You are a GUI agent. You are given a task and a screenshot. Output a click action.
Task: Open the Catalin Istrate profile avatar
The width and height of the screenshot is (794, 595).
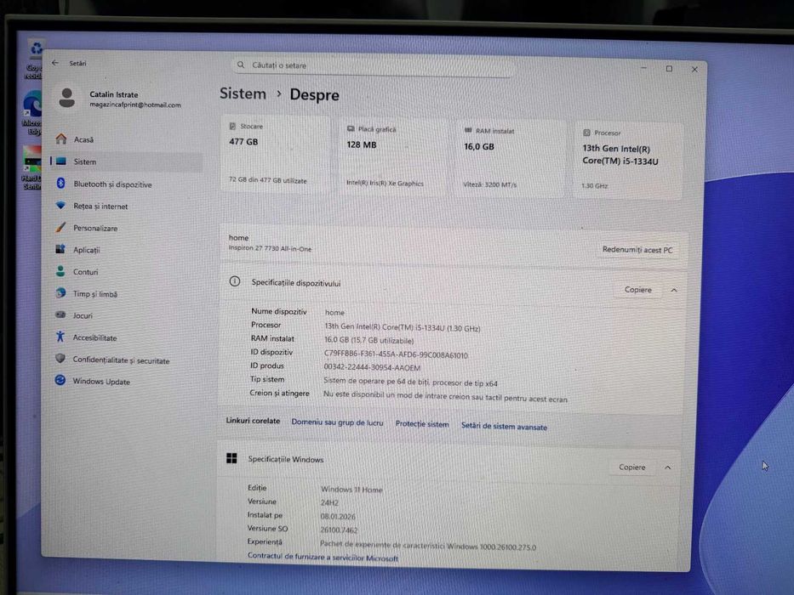pos(67,98)
